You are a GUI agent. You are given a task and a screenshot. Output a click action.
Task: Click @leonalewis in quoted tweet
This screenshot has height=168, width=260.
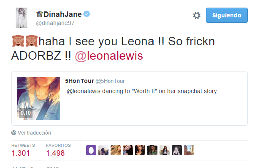(x=84, y=91)
